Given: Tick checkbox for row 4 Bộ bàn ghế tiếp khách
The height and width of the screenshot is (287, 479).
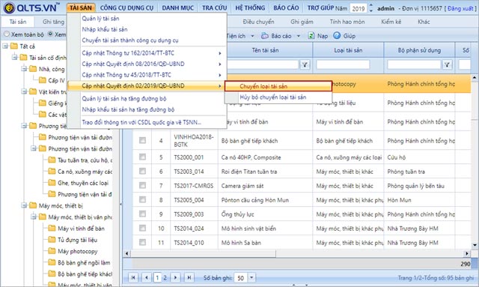Looking at the screenshot, I should click(x=142, y=140).
